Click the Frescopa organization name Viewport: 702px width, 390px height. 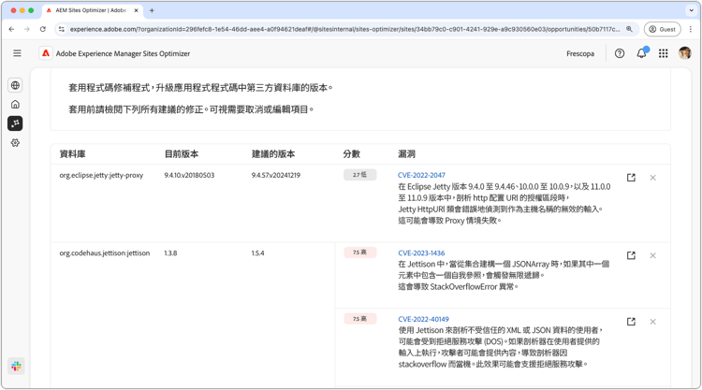coord(580,53)
